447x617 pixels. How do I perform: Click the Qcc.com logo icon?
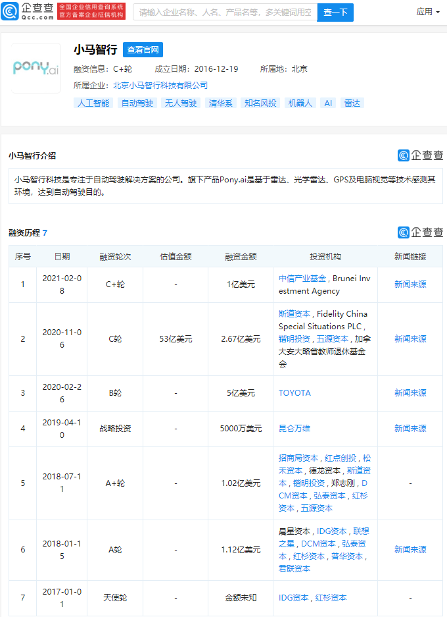click(x=9, y=11)
